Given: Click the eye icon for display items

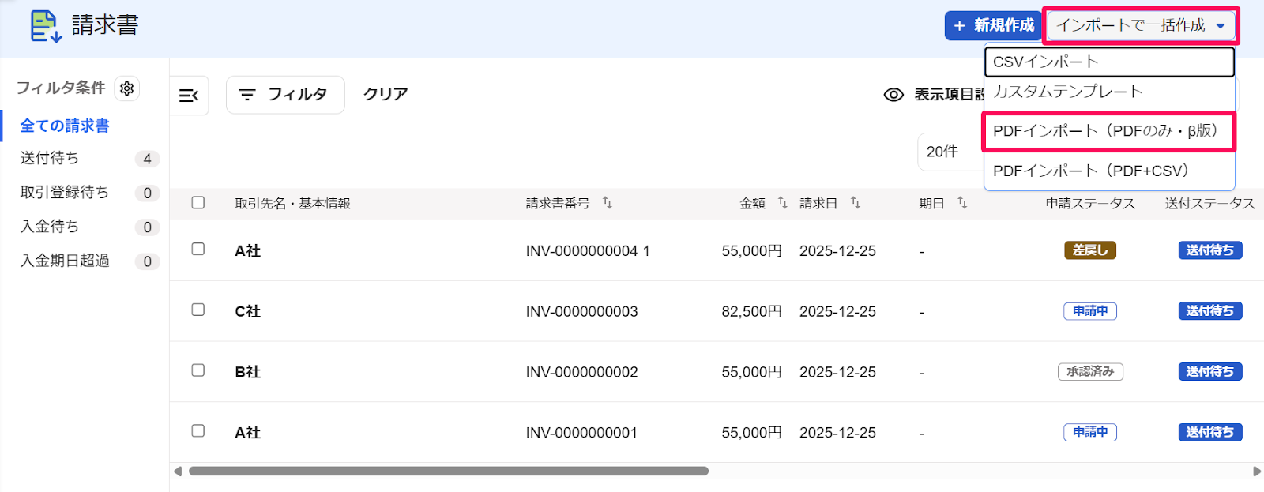Looking at the screenshot, I should point(893,95).
